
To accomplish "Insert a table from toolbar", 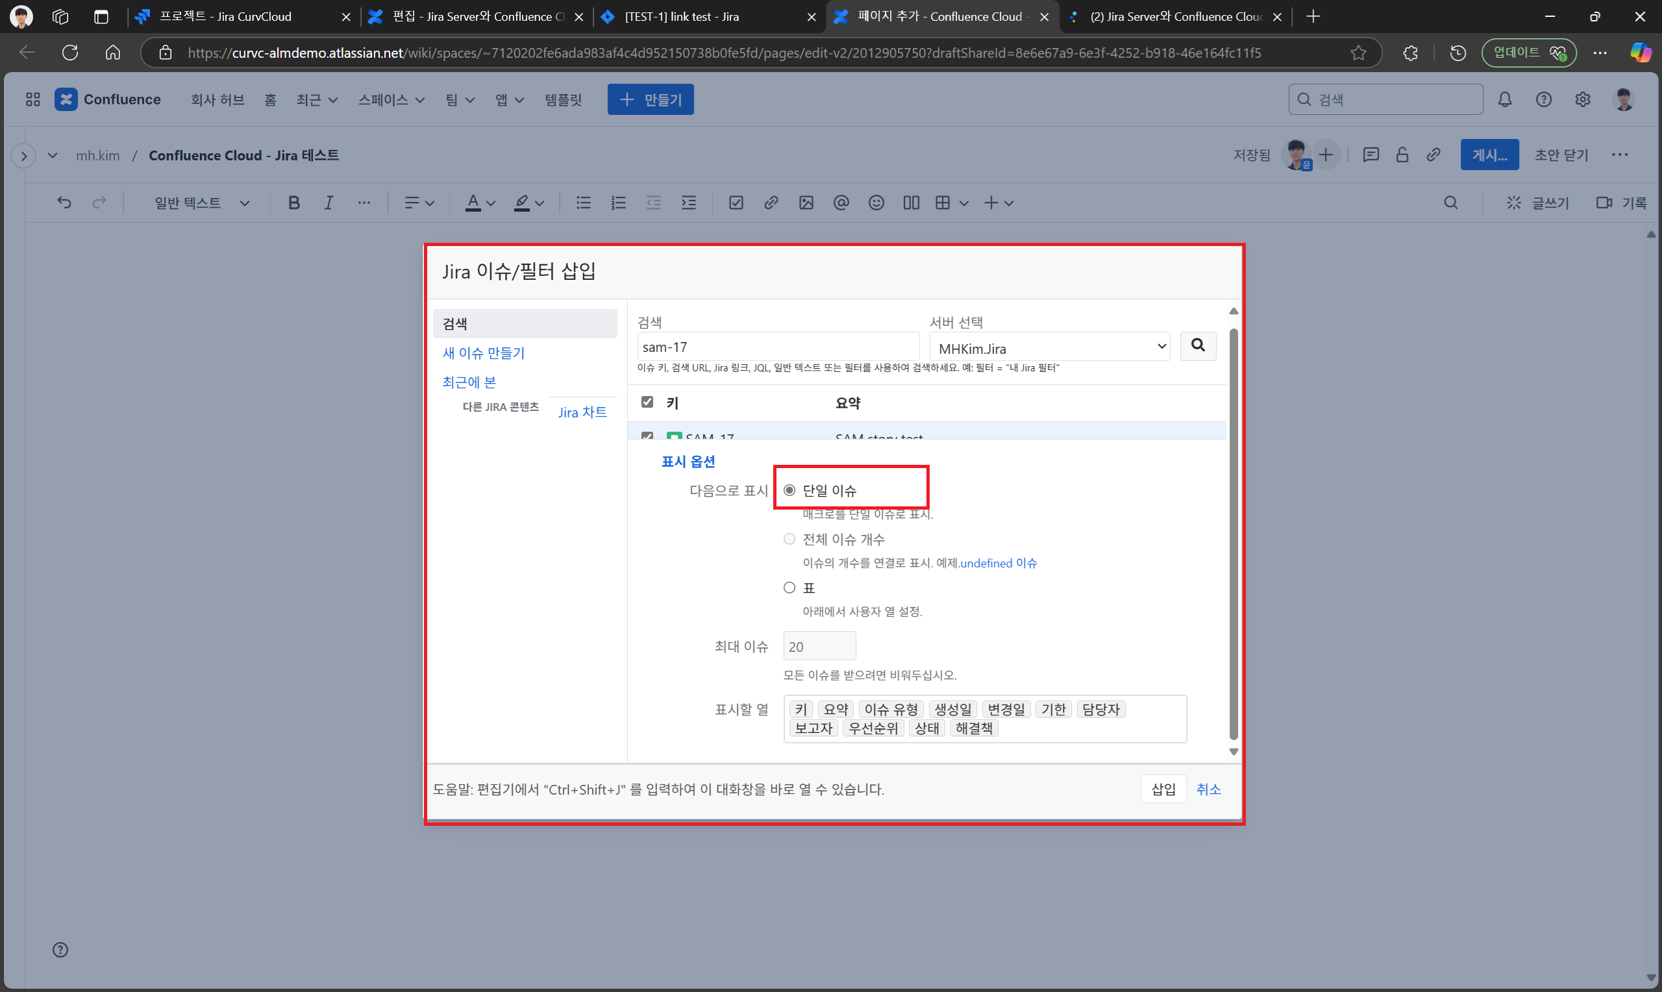I will pos(942,203).
